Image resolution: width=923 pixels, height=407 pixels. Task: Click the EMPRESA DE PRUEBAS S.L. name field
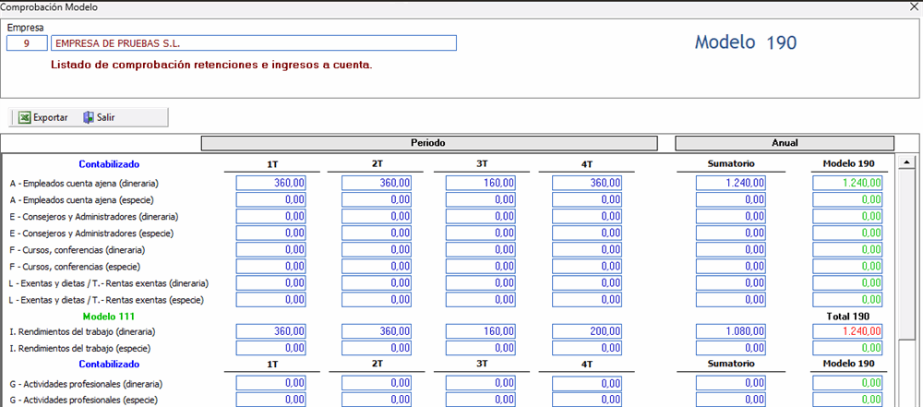tap(255, 43)
